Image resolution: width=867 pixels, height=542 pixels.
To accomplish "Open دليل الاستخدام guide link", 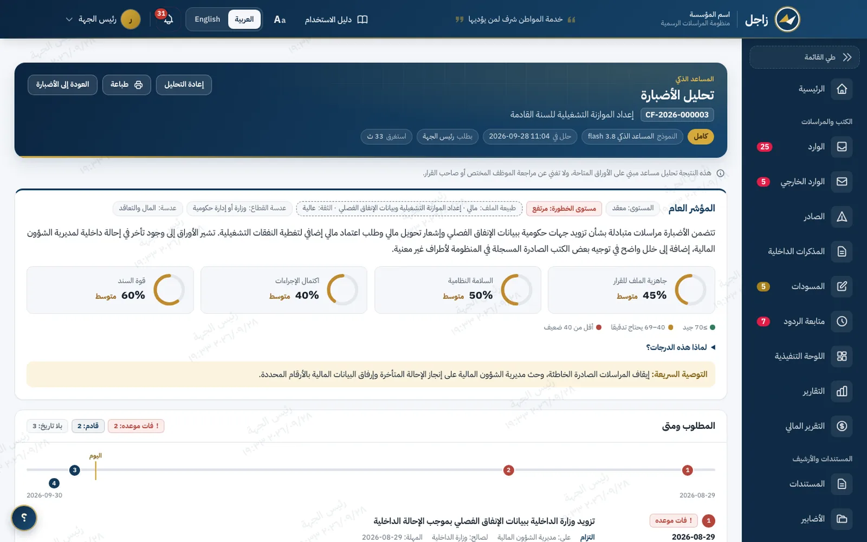I will coord(336,20).
